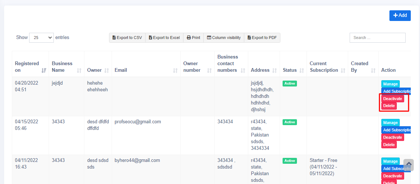Focus the Search input field
The width and height of the screenshot is (420, 184).
tap(377, 38)
